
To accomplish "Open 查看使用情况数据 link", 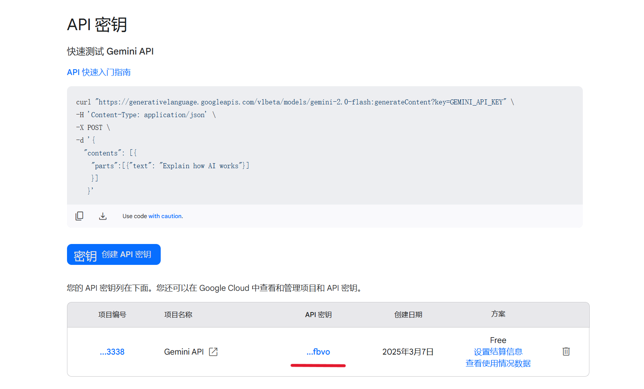I will 498,363.
